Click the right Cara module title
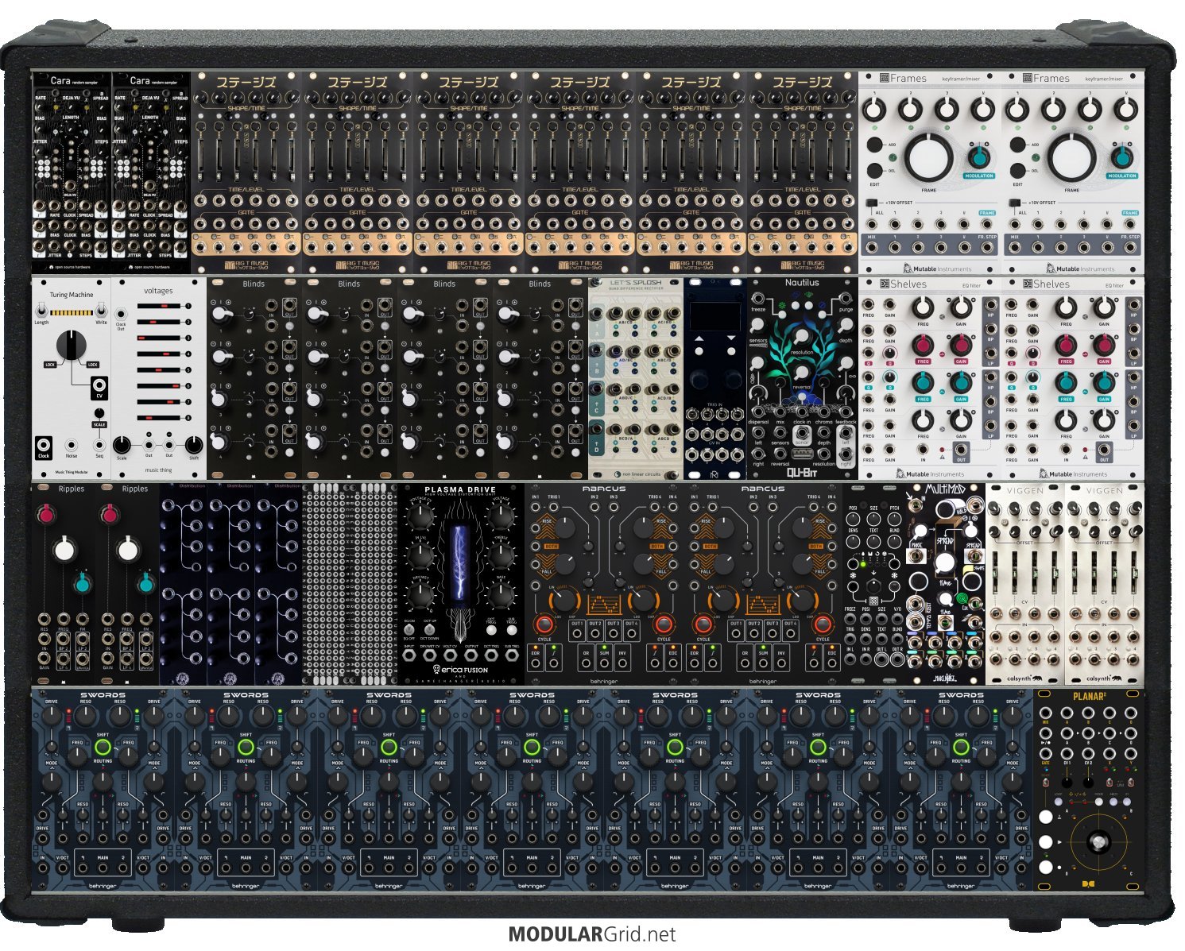Screen dimensions: 1185x951 [x=140, y=80]
